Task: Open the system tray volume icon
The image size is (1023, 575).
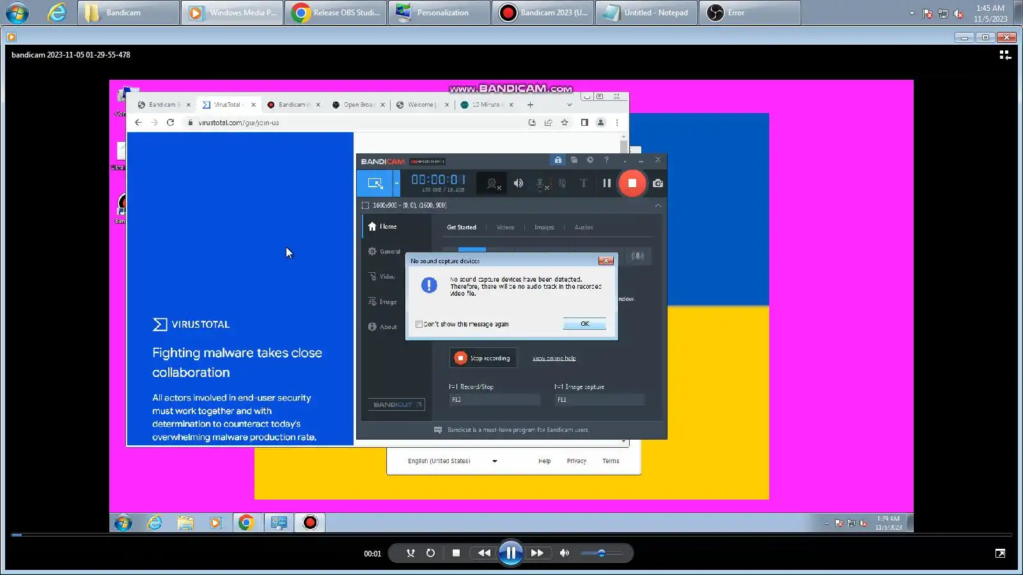Action: click(958, 13)
